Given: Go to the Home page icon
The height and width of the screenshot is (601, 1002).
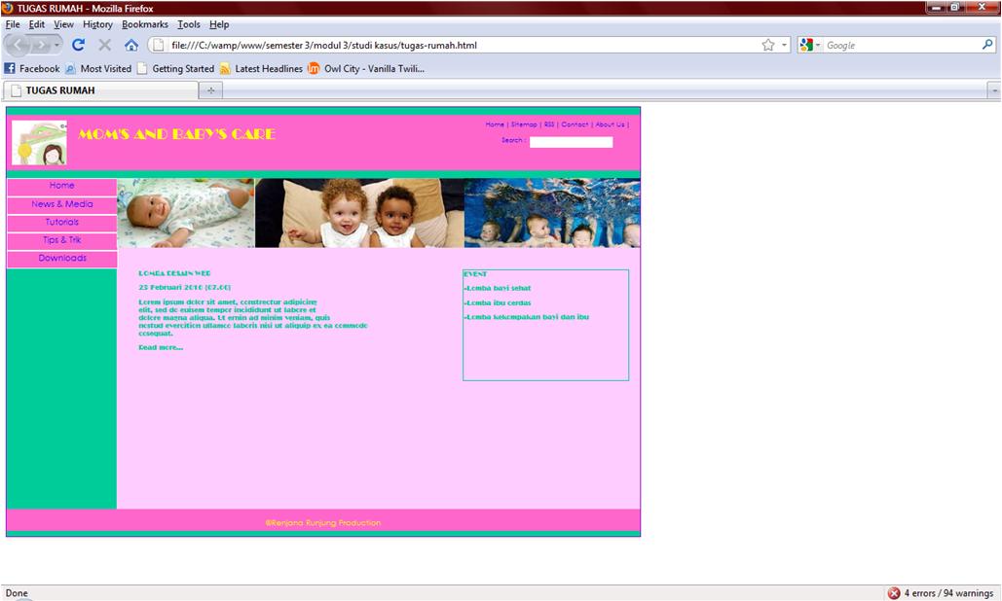Looking at the screenshot, I should (x=131, y=45).
